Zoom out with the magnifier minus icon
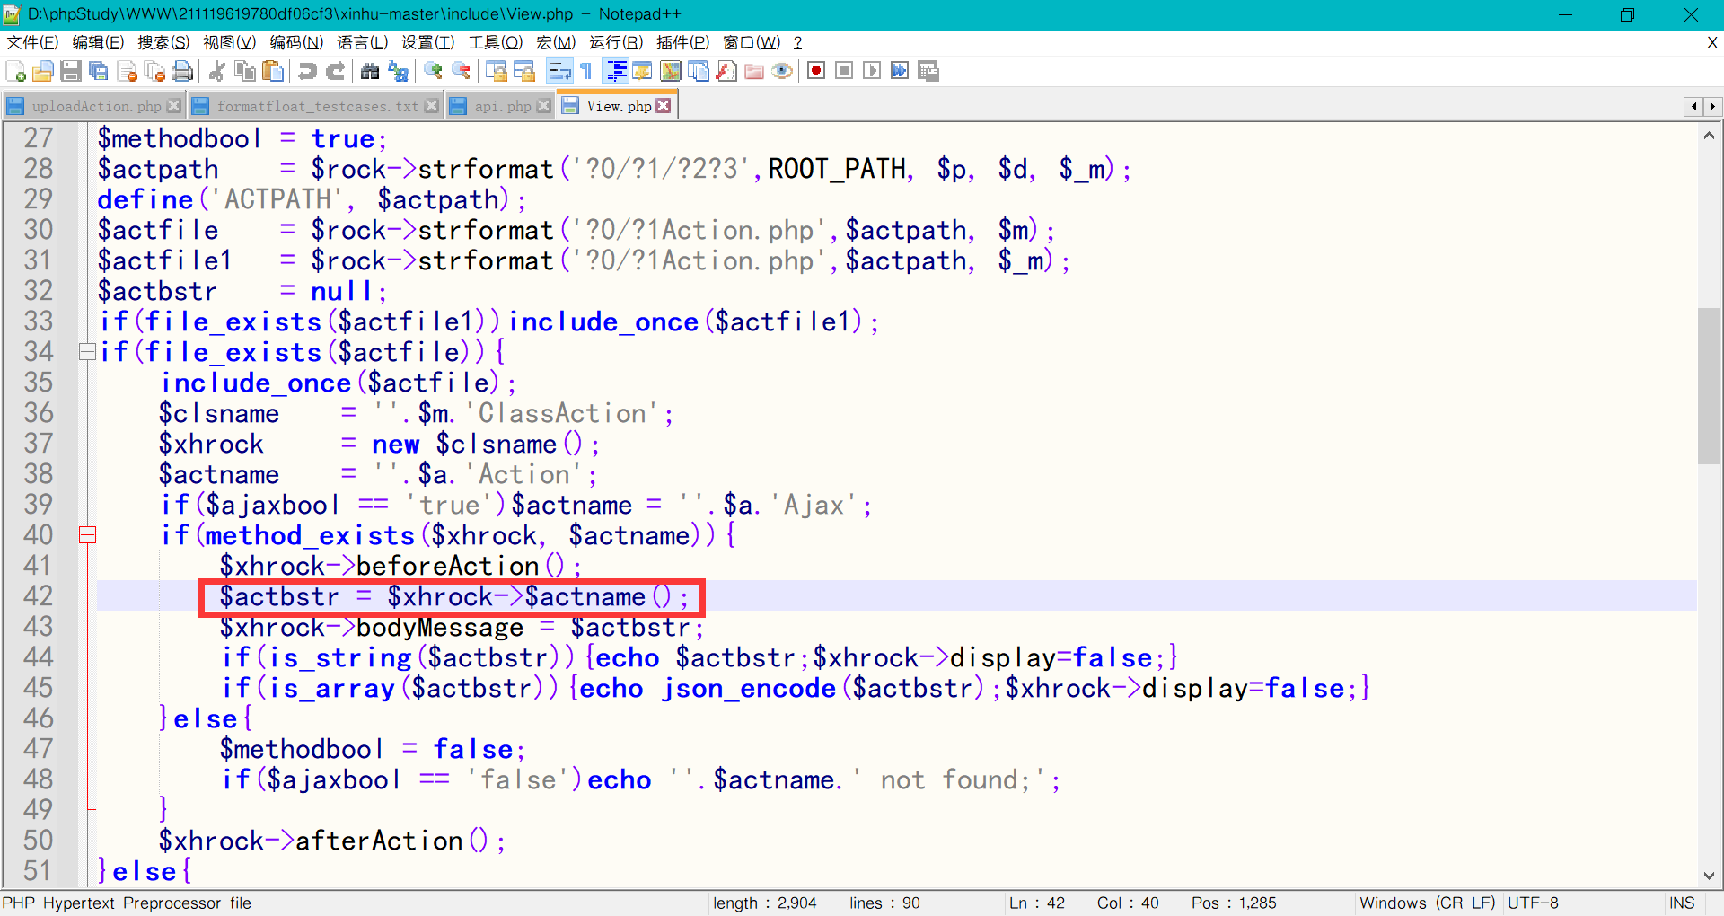 461,71
